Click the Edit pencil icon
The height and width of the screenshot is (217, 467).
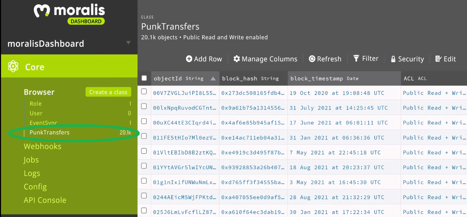[x=439, y=59]
